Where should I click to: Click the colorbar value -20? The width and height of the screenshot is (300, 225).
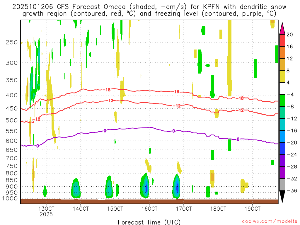292,143
